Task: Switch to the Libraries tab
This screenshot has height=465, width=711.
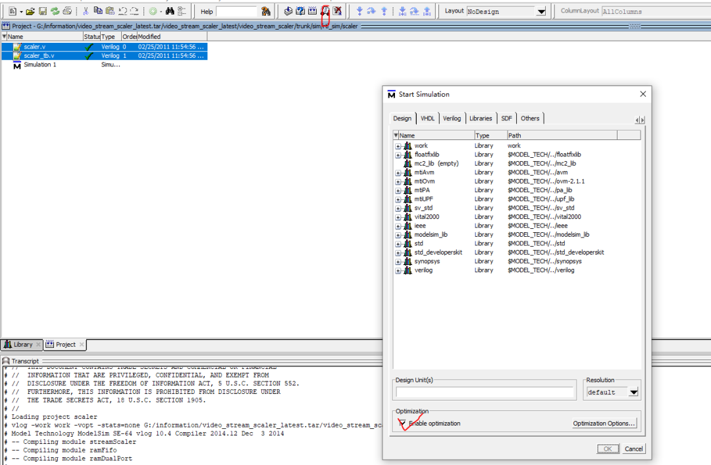Action: tap(481, 118)
